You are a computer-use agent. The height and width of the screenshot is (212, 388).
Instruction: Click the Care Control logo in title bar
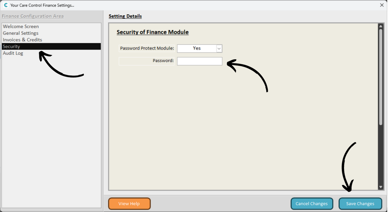(5, 5)
